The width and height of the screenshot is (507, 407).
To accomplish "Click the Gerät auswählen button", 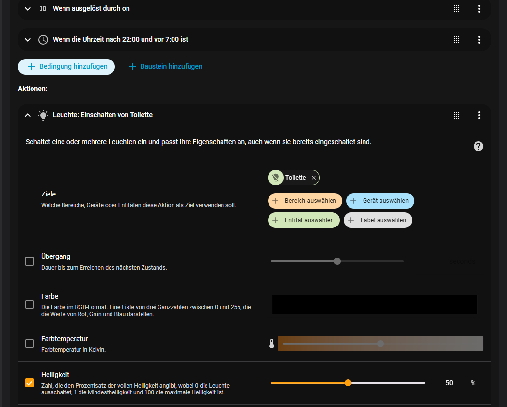I will [380, 200].
